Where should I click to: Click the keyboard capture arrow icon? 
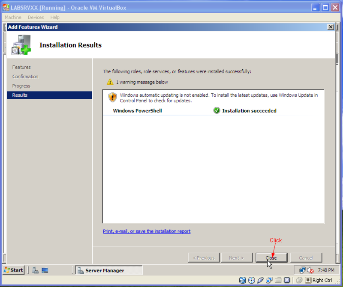coord(308,280)
